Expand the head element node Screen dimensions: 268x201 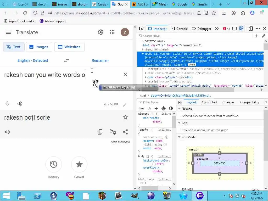(x=143, y=49)
